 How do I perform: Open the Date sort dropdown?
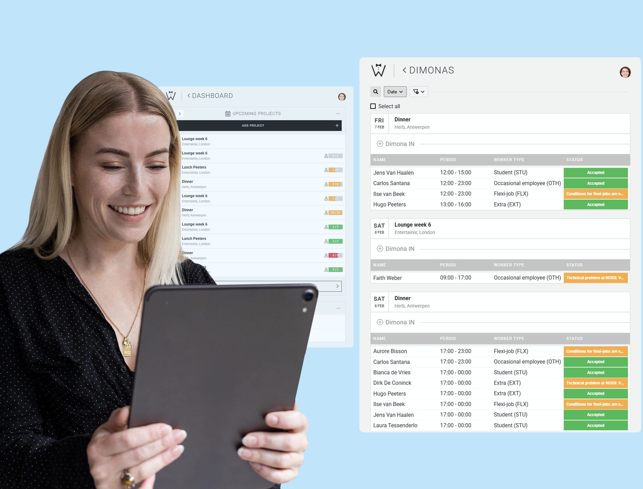click(395, 92)
